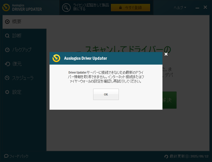Viewport: 212px width, 162px height.
Task: Click the magnifier icon next to 診断
Action: [x=7, y=36]
